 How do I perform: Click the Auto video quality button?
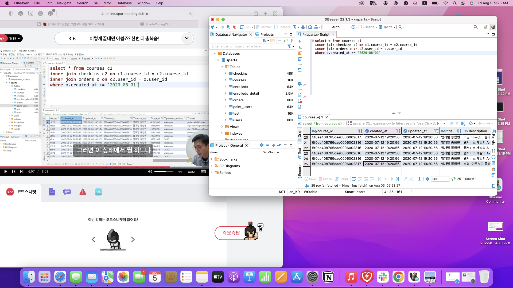(x=191, y=172)
